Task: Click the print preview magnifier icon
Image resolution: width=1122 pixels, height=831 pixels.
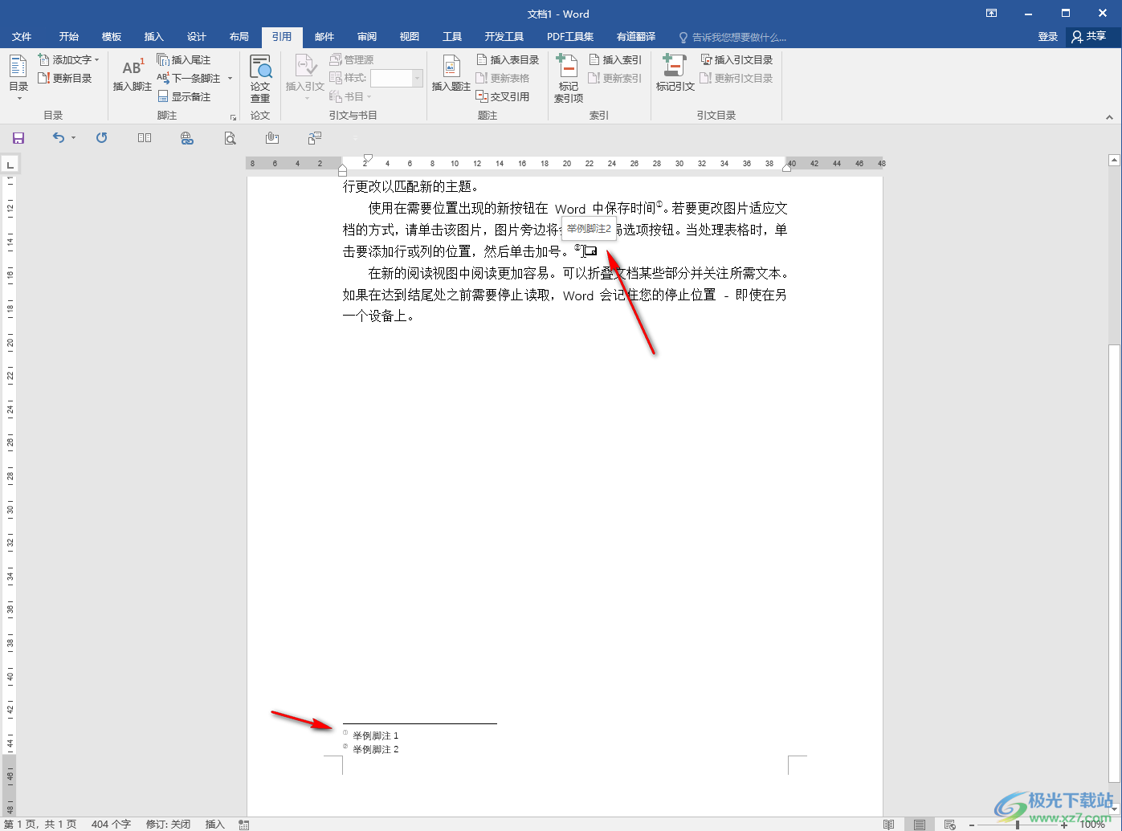Action: [230, 138]
